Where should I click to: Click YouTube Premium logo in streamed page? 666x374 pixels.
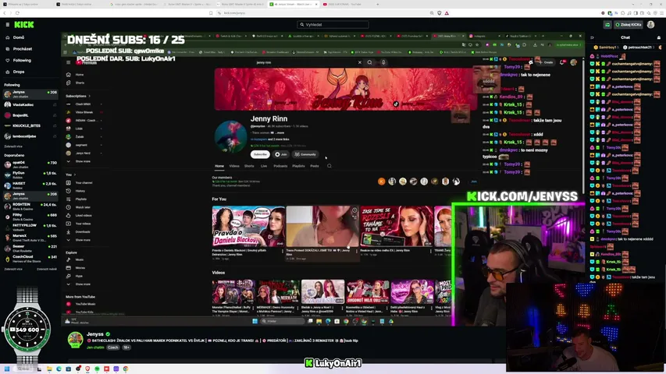(86, 62)
